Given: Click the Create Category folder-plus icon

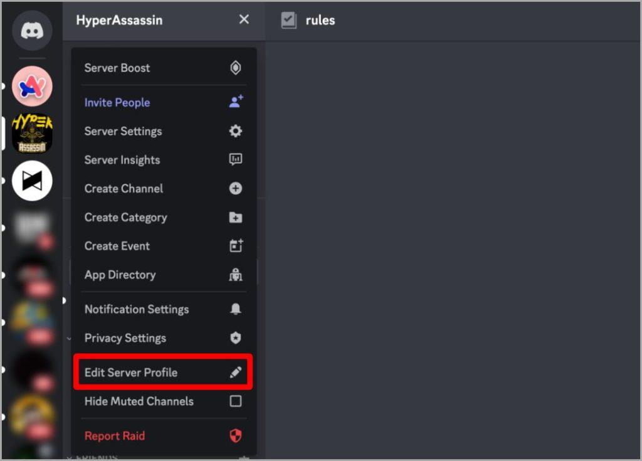Looking at the screenshot, I should (236, 217).
